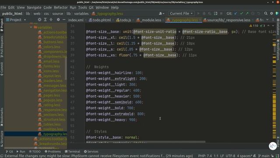Screen dimensions: 280x158
Task: Open the Git menu
Action: click(91, 7)
